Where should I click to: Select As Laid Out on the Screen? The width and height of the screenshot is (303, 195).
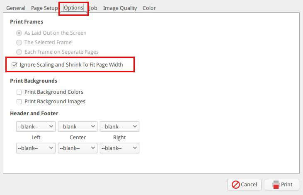[x=19, y=33]
